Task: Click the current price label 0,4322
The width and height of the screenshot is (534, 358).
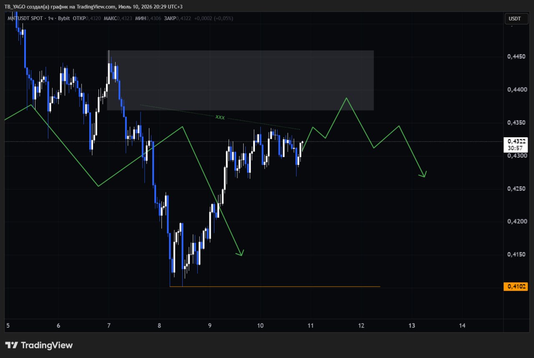Action: (516, 141)
